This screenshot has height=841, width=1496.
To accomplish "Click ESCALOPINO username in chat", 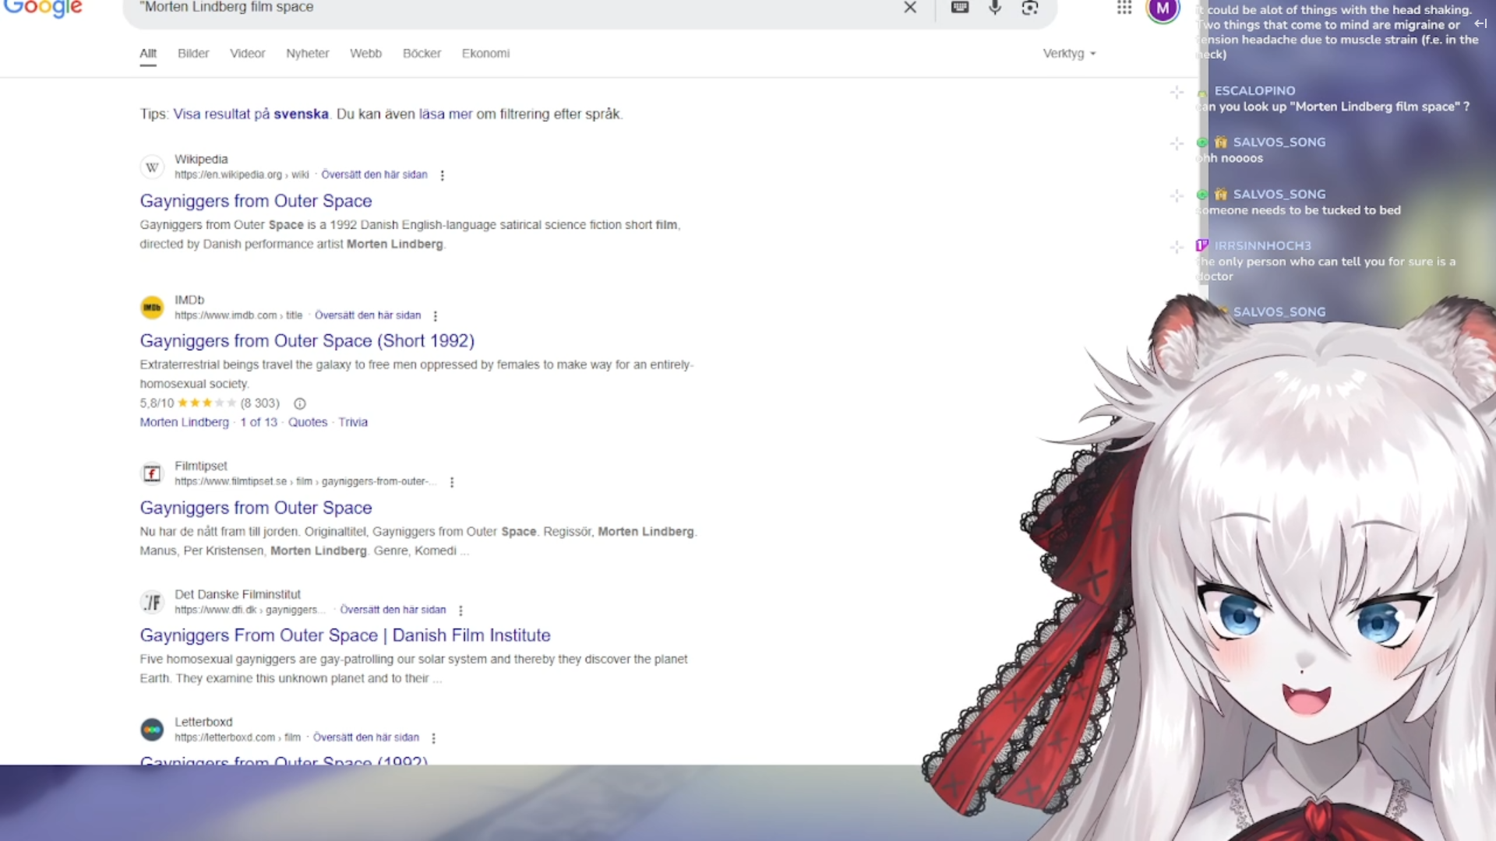I will (1254, 91).
